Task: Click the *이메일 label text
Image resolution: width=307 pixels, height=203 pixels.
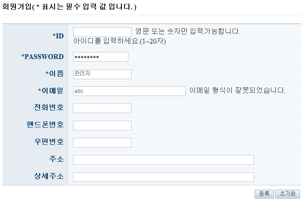Action: point(51,91)
